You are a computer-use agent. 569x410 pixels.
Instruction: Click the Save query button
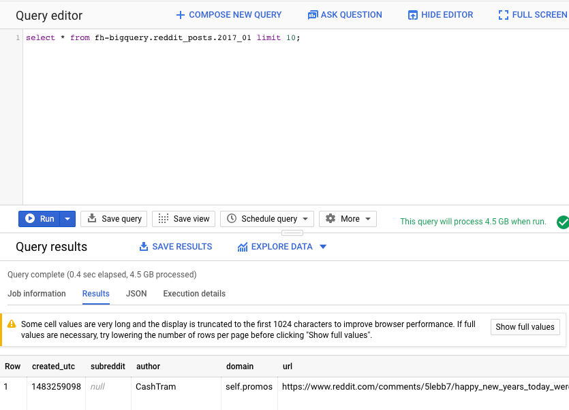click(113, 219)
